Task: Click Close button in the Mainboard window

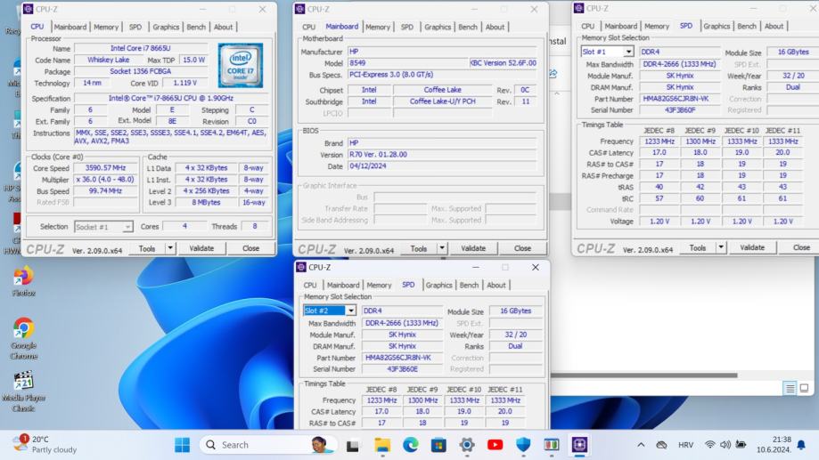Action: tap(522, 249)
